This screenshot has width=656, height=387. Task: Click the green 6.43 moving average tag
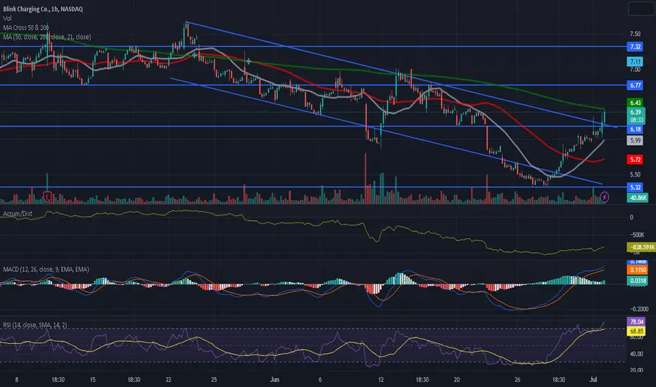635,103
